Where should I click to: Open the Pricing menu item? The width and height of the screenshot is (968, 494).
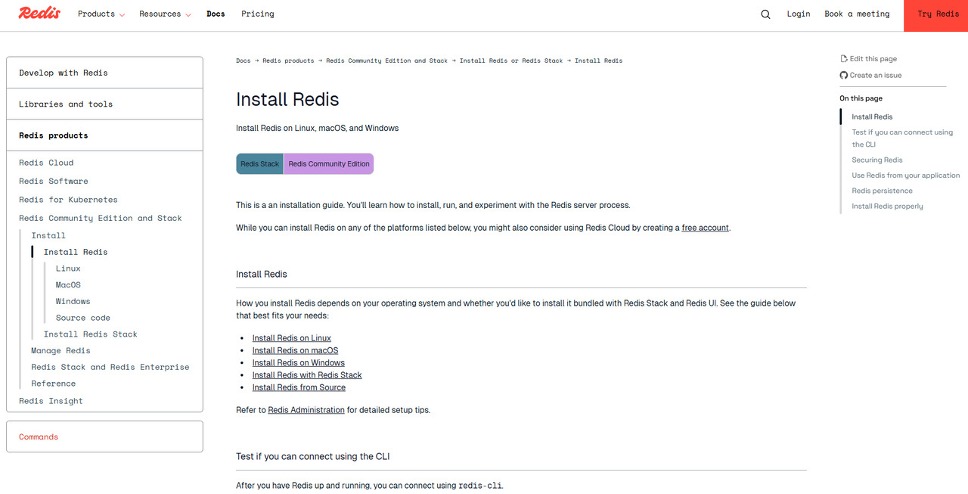258,14
